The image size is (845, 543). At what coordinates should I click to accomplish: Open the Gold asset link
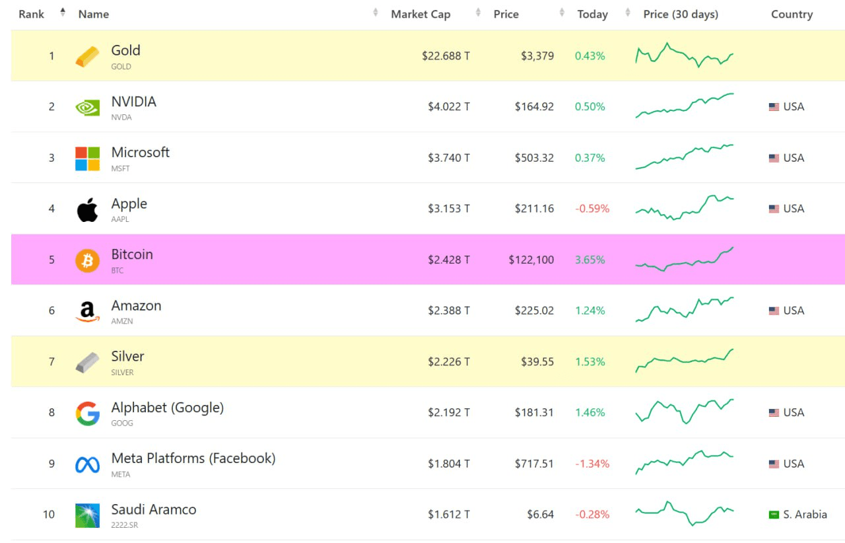click(x=125, y=50)
